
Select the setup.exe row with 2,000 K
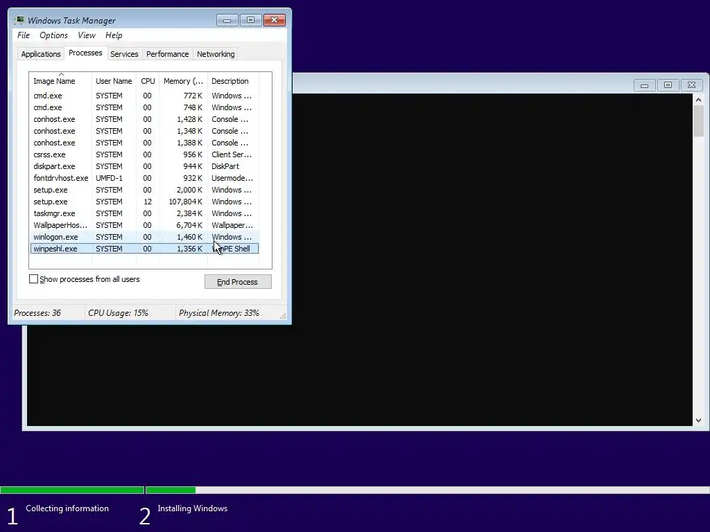click(144, 190)
